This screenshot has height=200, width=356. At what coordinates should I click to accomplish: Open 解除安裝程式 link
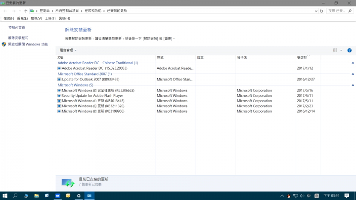[x=18, y=38]
